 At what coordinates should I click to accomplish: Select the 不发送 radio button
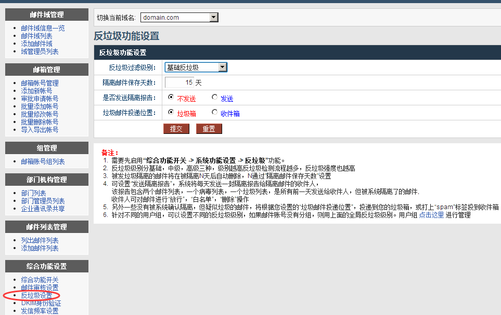pyautogui.click(x=171, y=98)
